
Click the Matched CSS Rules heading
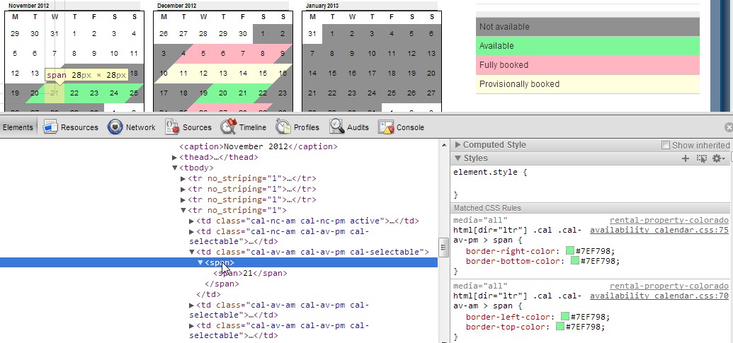click(x=487, y=208)
